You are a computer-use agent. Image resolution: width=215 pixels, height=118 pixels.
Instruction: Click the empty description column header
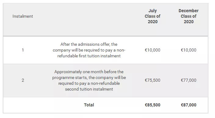coord(89,20)
